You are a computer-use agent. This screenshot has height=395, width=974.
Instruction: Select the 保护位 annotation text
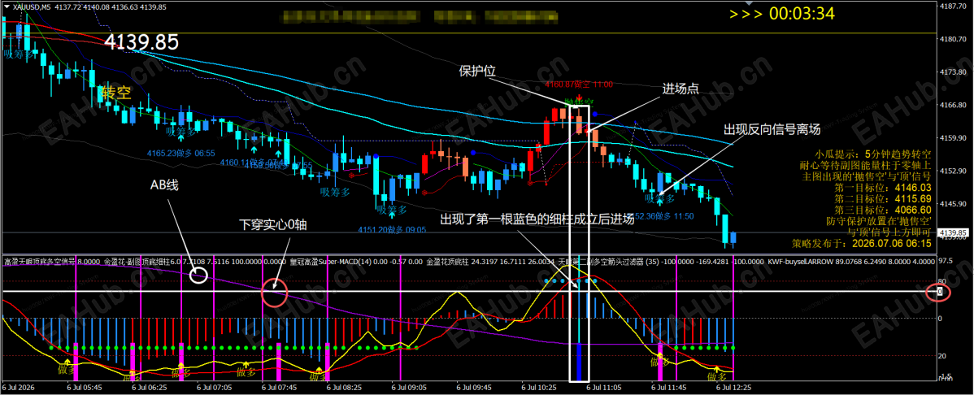[x=477, y=71]
